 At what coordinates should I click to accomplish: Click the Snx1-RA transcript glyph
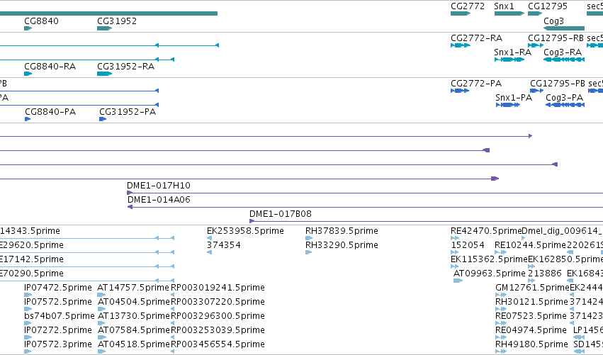pyautogui.click(x=509, y=60)
